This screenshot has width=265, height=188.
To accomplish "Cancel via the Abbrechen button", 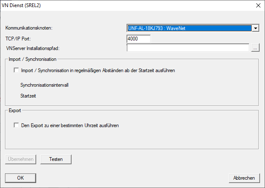I will [x=244, y=178].
